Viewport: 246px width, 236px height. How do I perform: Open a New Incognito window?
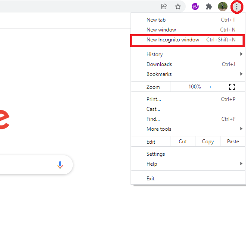[188, 40]
